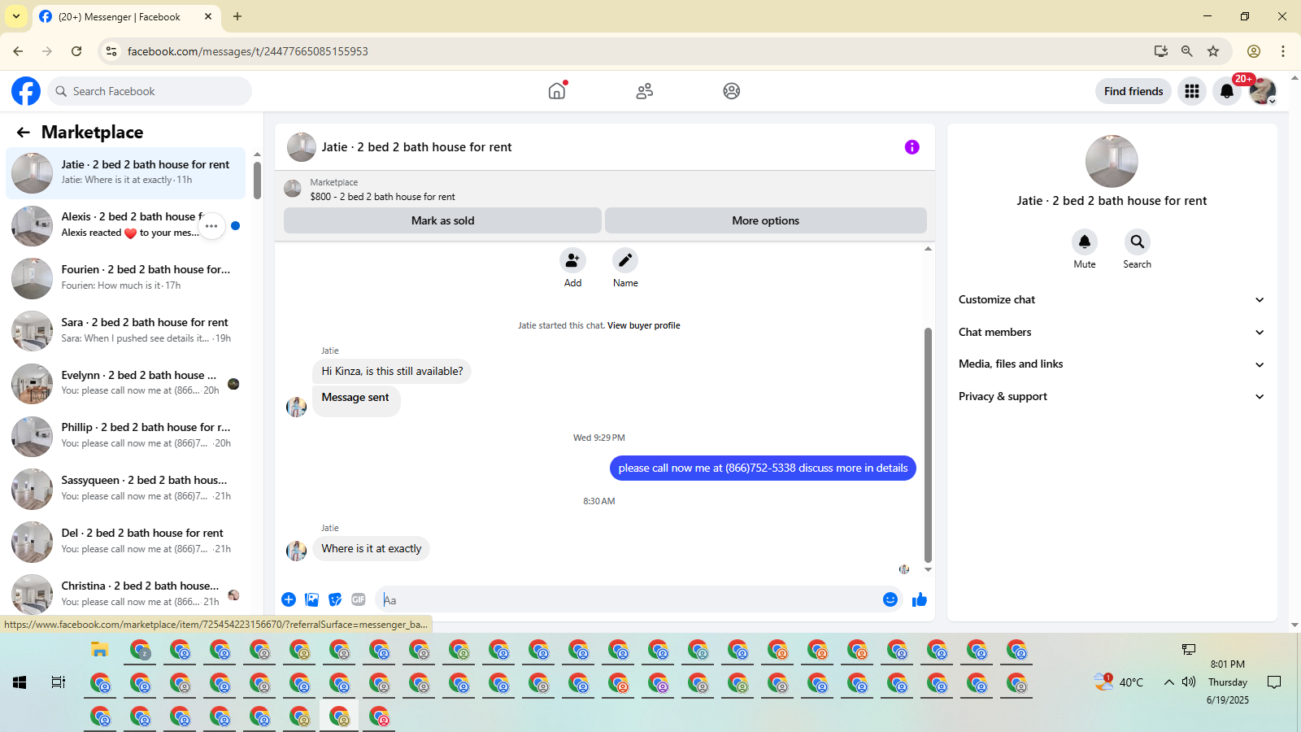Open the Home feed icon
1301x732 pixels.
click(x=557, y=91)
